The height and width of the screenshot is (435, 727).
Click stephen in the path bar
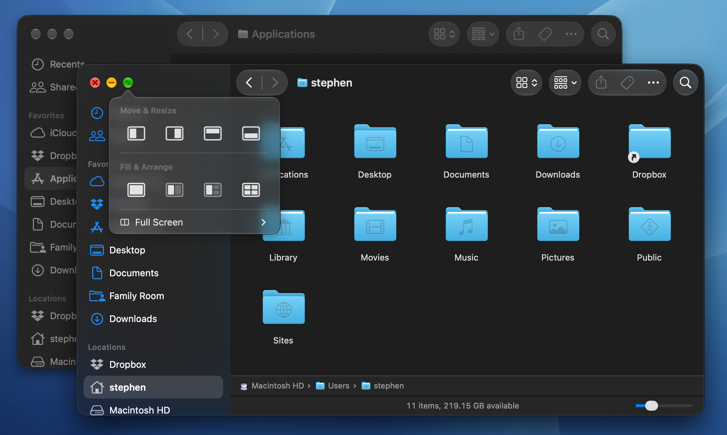coord(383,386)
